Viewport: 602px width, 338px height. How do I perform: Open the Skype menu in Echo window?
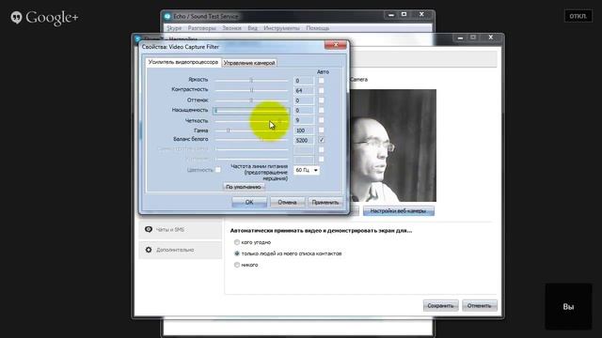point(174,28)
